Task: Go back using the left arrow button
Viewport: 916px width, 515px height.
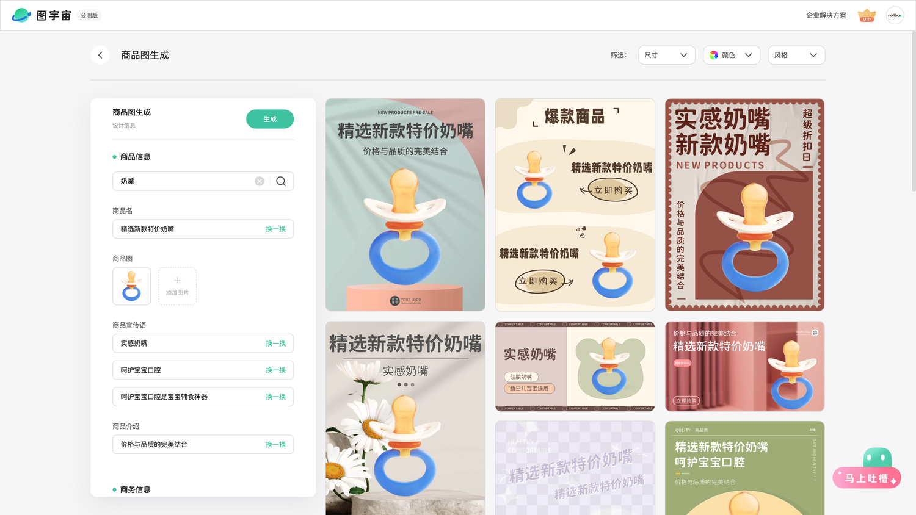Action: 100,55
